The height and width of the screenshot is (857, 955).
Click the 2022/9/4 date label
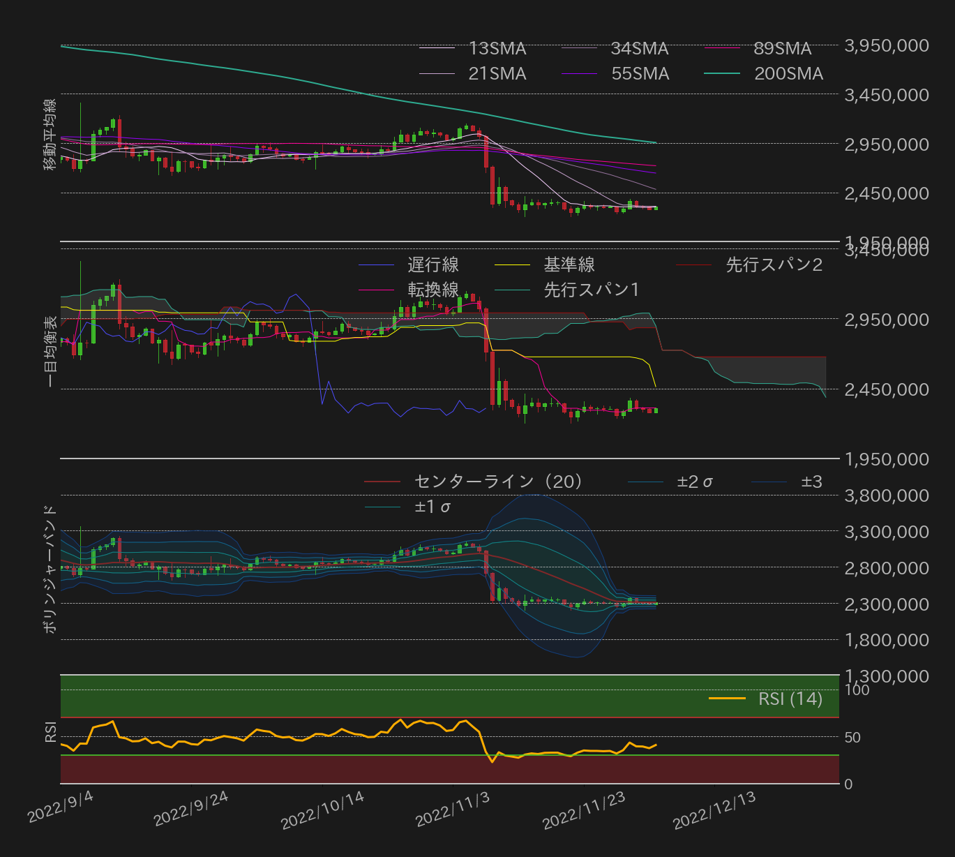61,808
